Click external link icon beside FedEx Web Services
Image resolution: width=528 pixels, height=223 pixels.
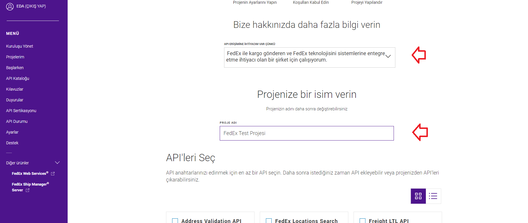point(53,174)
